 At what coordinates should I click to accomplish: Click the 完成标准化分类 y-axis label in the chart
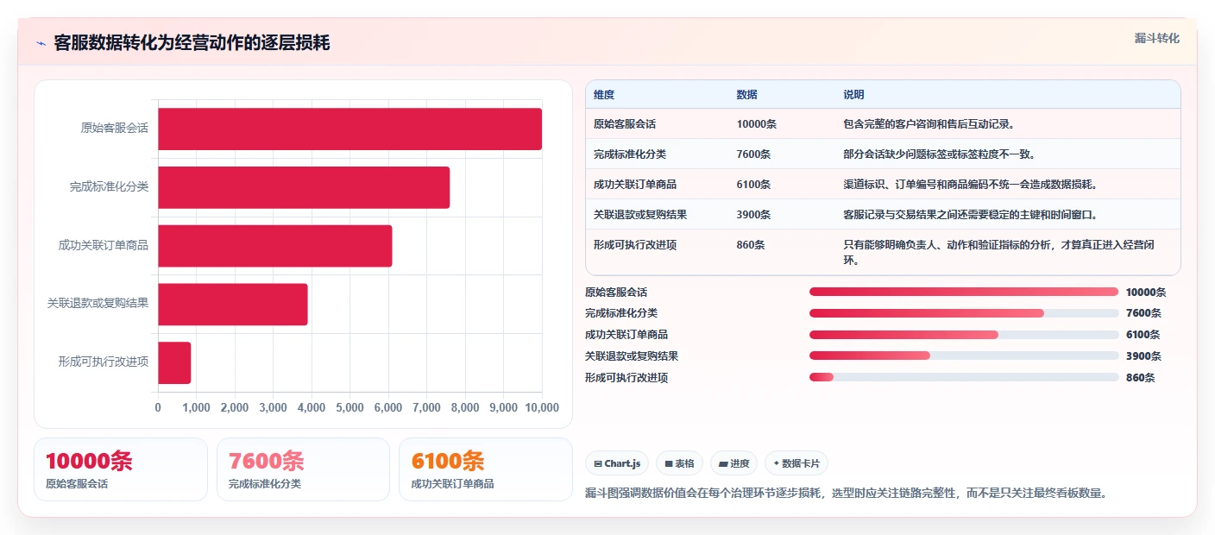pos(110,187)
